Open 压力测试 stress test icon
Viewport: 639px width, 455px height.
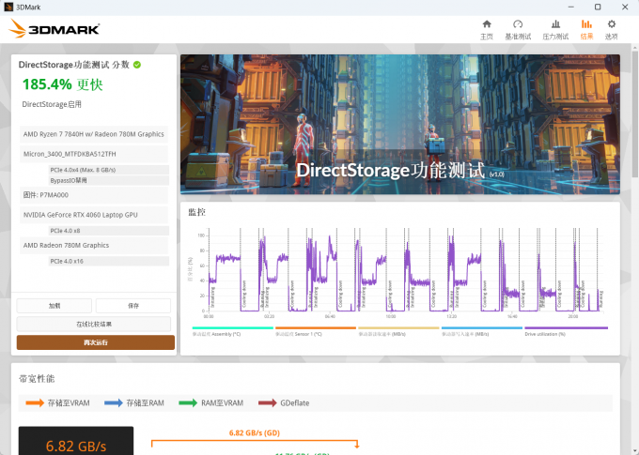555,29
